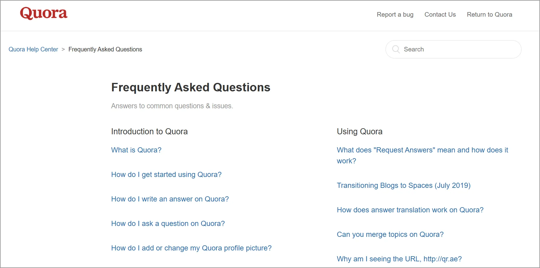Click the 'Using Quora' section heading
This screenshot has width=540, height=268.
tap(359, 132)
